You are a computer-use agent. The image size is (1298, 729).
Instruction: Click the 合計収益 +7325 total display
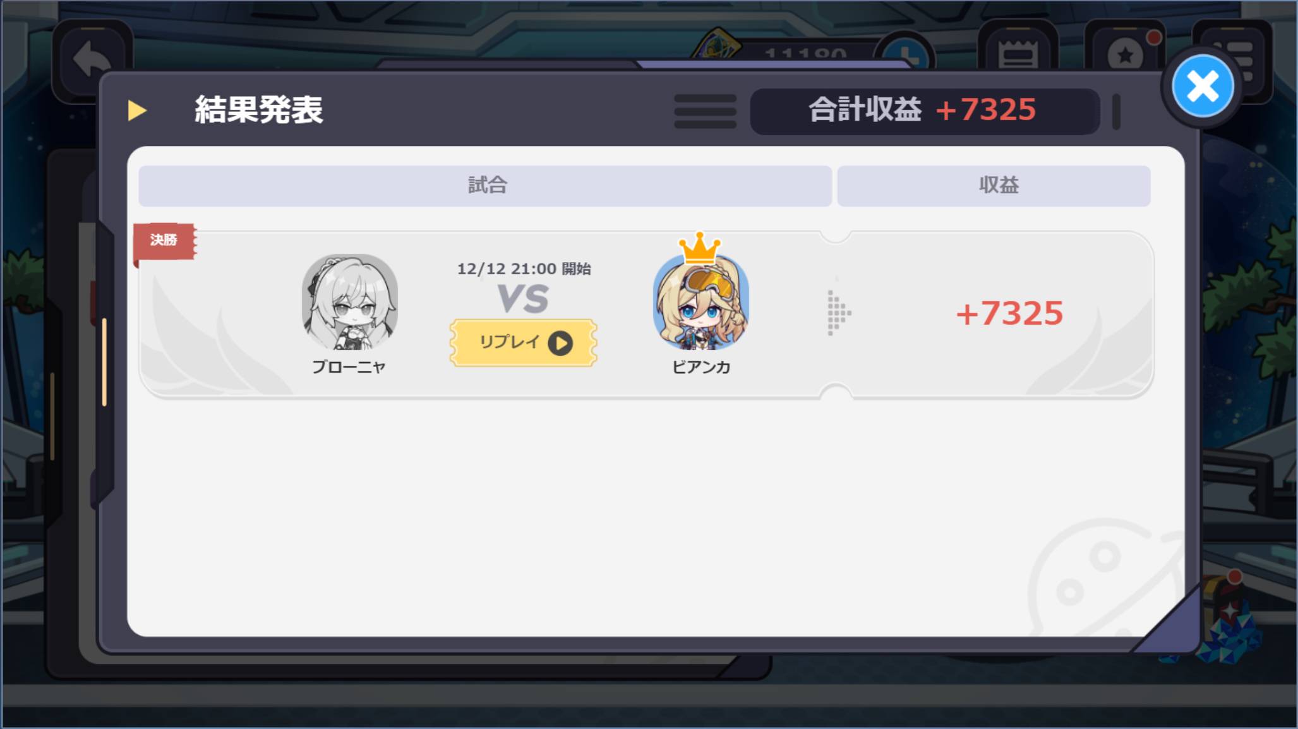tap(925, 111)
